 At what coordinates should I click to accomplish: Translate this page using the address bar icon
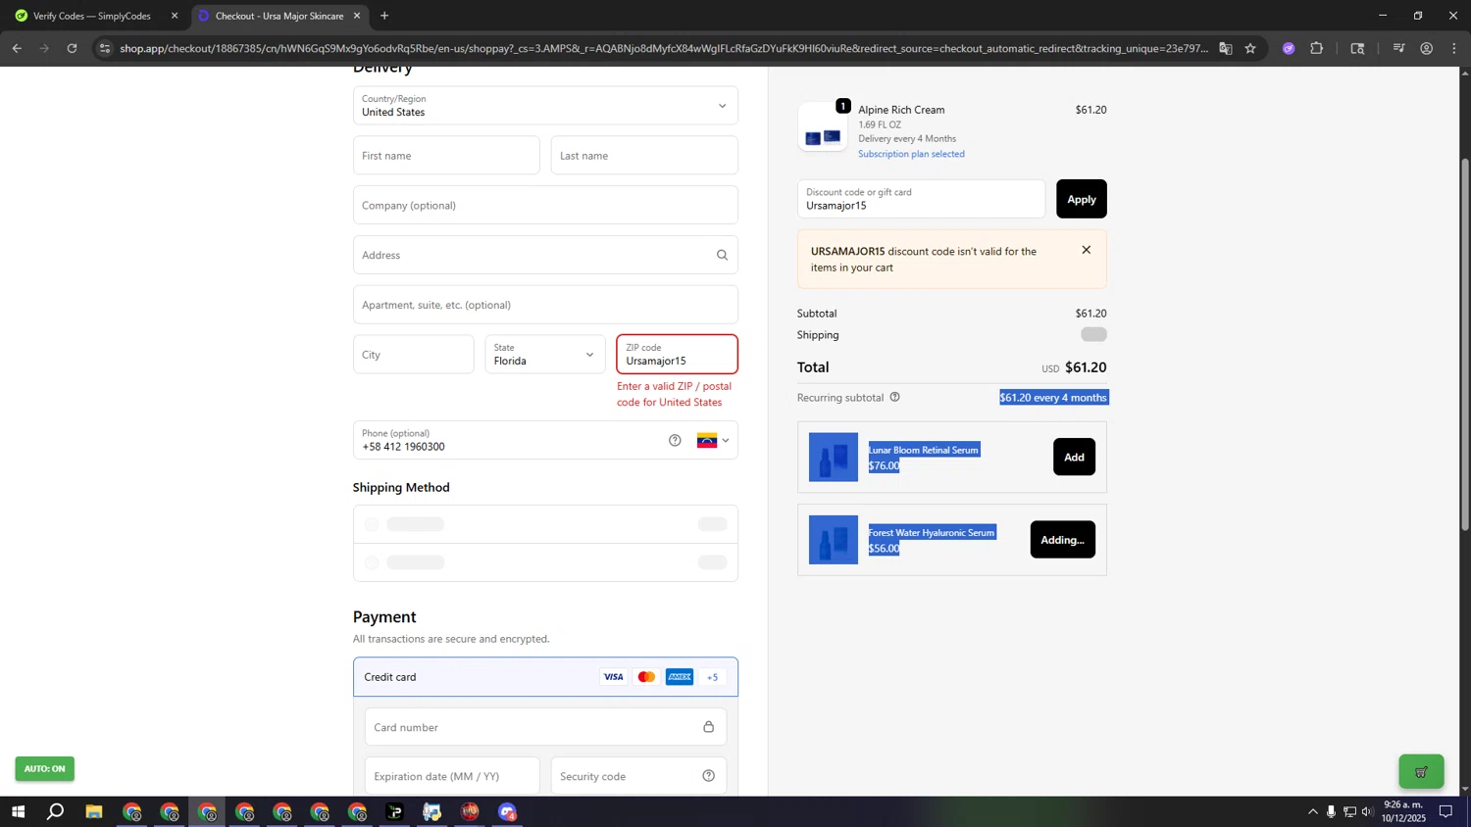pos(1226,48)
